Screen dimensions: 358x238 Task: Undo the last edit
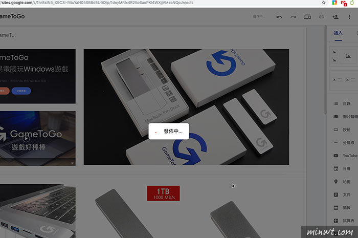point(279,17)
